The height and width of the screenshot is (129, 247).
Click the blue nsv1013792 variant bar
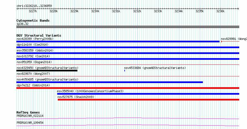click(x=128, y=59)
